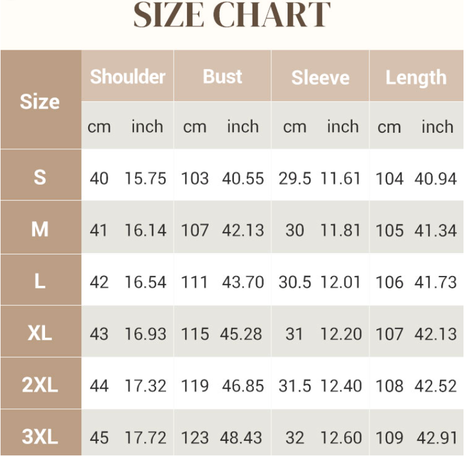Viewport: 467px width, 456px height.
Task: Click the 3XL size row label
Action: point(40,437)
